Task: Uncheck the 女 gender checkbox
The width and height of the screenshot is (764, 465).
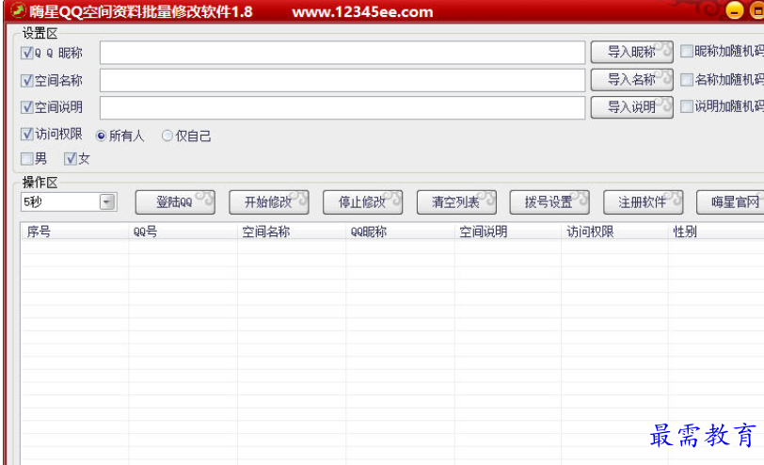Action: point(71,158)
